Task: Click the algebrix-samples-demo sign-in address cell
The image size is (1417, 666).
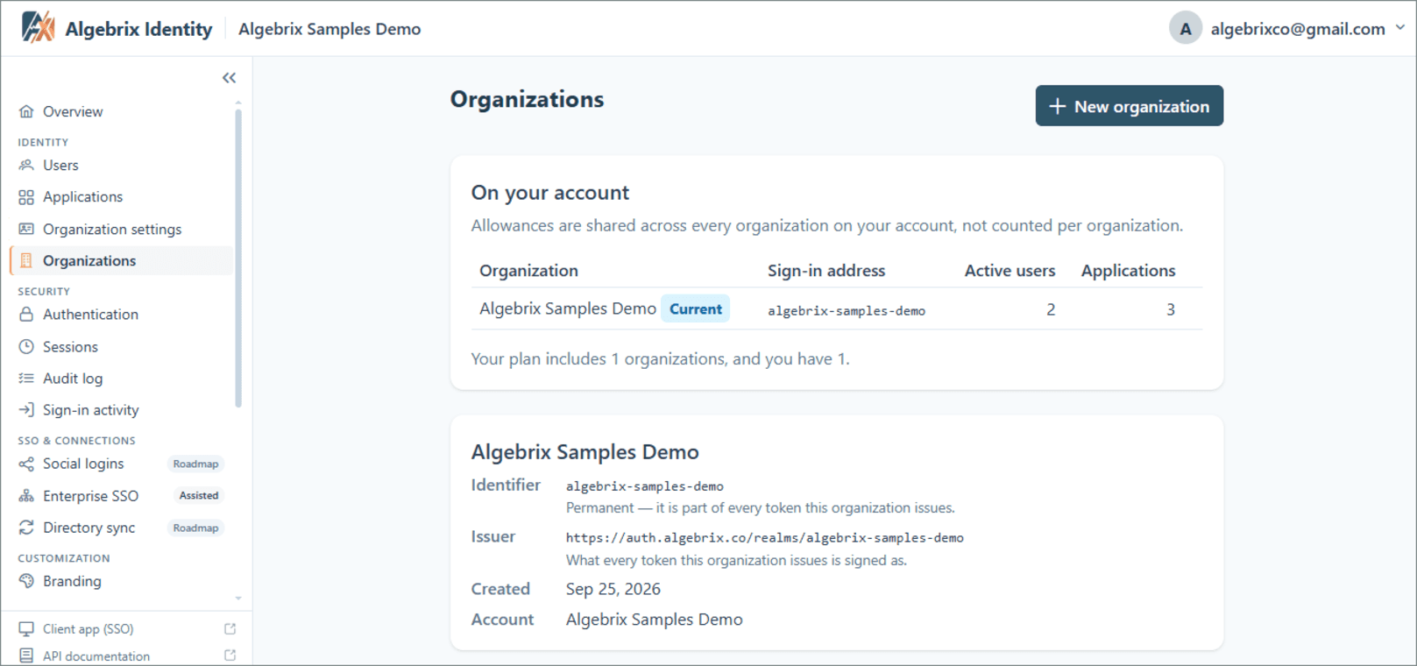Action: click(x=847, y=310)
